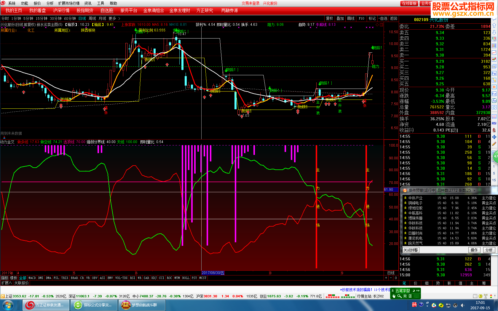Click the F12 trading icon in sidebar

tap(494, 94)
